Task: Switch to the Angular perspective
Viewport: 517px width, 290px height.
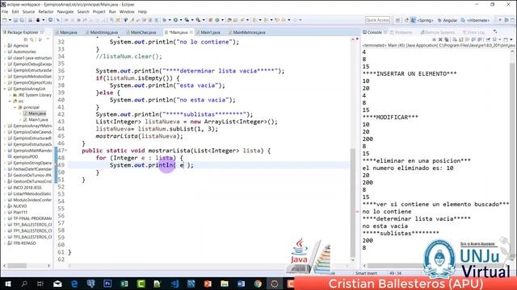Action: pos(447,20)
